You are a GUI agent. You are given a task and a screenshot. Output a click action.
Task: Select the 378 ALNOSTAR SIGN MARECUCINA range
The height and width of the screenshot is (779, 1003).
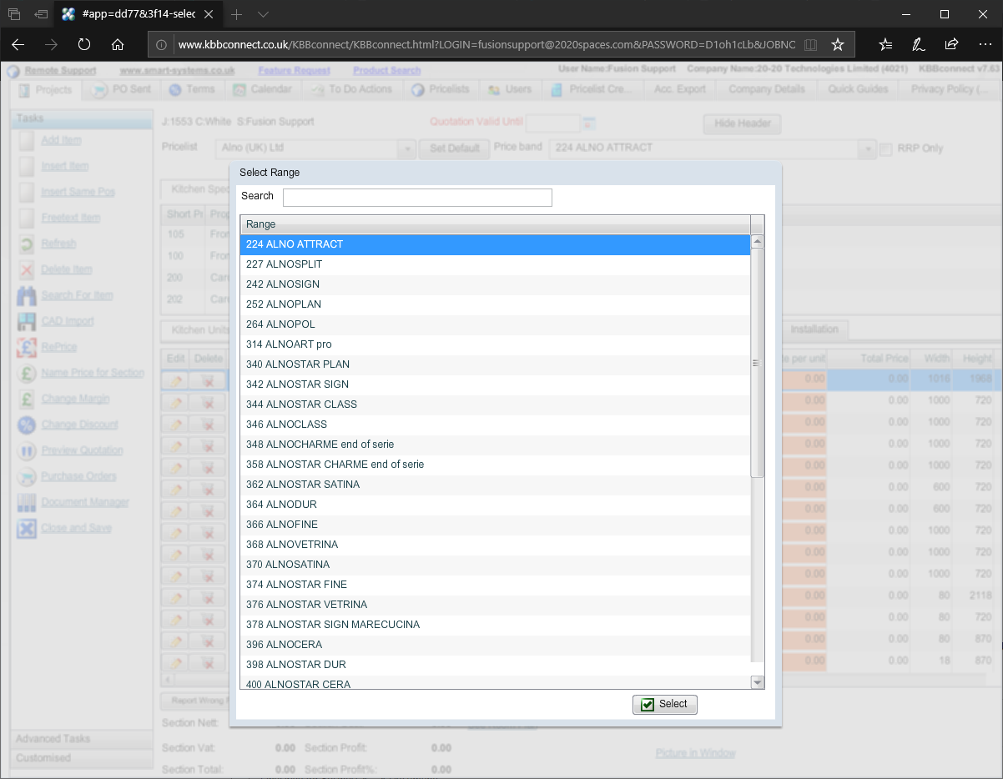[496, 625]
